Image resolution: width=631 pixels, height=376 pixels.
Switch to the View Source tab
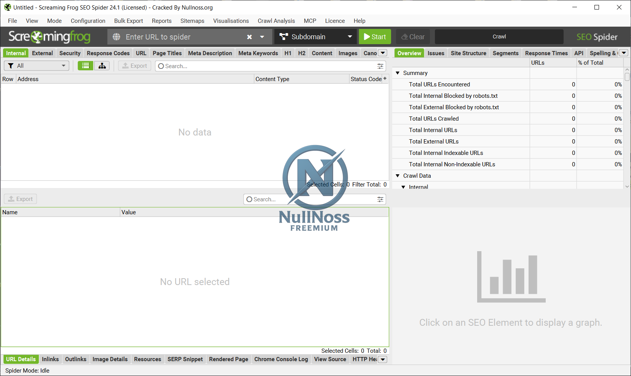coord(330,359)
